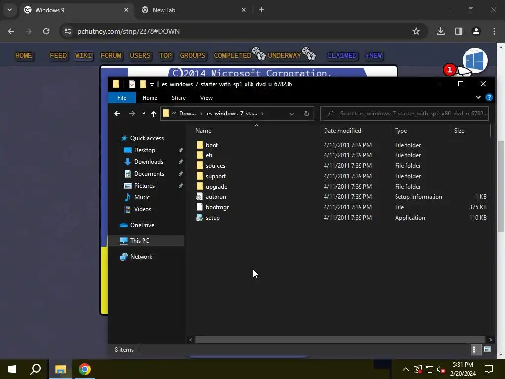505x379 pixels.
Task: Select the bootmgr file icon
Action: click(x=200, y=207)
